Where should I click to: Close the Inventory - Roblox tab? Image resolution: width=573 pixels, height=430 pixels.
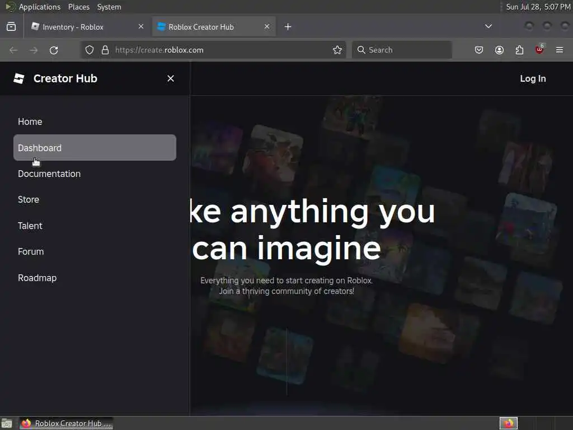click(x=141, y=27)
